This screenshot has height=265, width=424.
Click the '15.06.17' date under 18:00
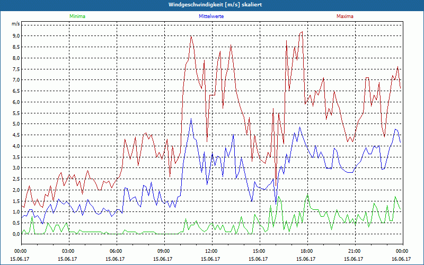(306, 259)
